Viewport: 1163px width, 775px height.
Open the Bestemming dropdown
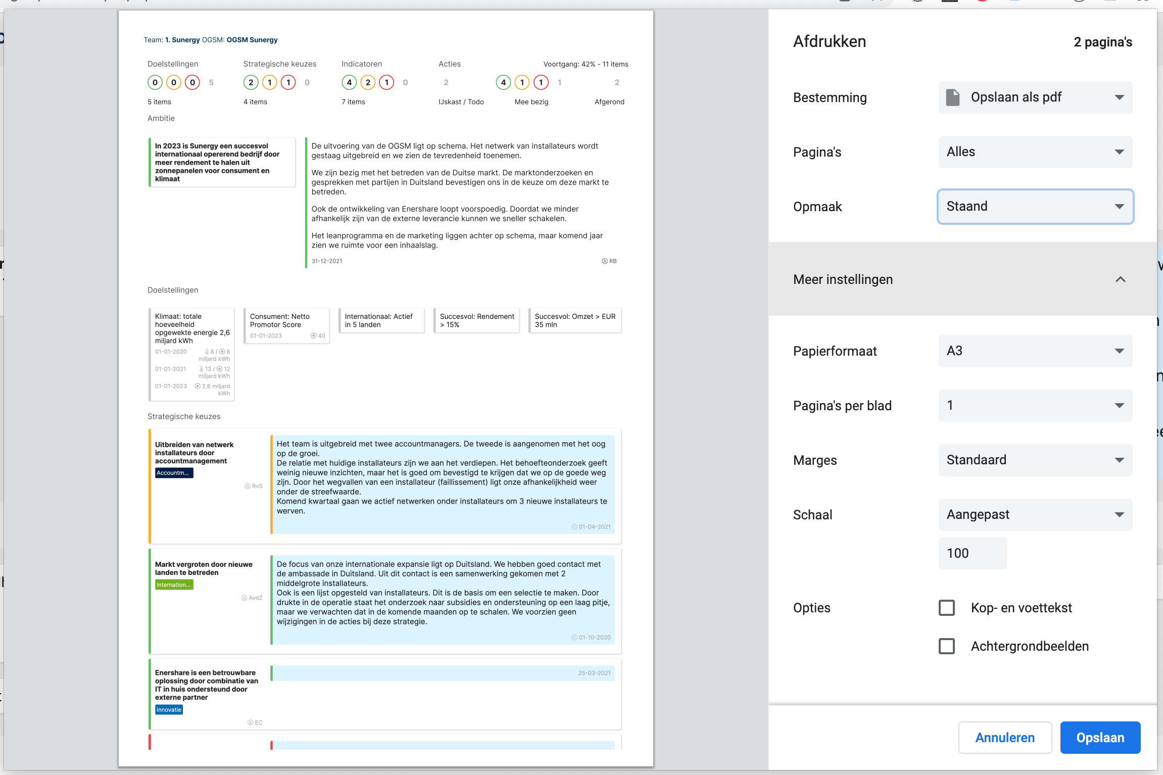pos(1035,97)
